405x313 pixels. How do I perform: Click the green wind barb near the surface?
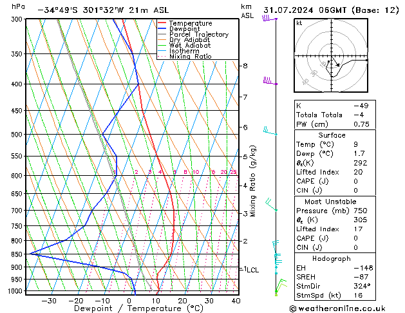[x=279, y=285]
